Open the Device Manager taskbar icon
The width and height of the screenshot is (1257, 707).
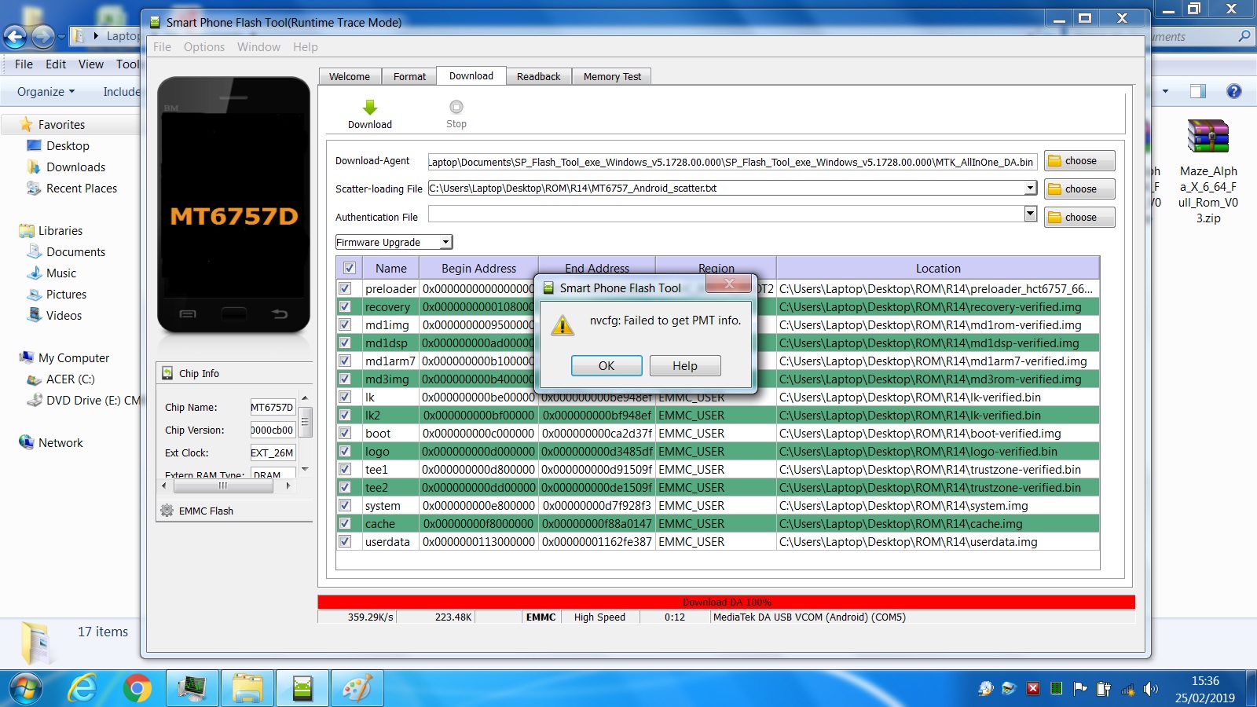pos(192,689)
